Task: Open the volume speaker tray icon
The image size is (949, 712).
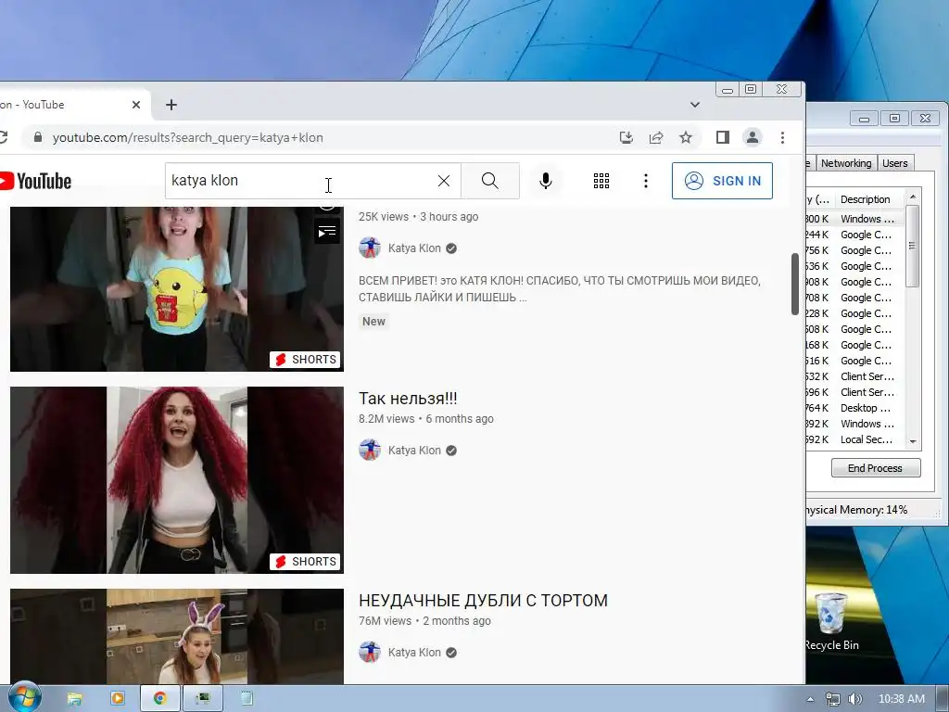Action: (854, 699)
